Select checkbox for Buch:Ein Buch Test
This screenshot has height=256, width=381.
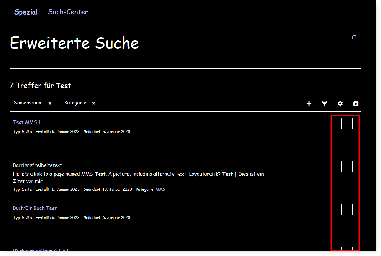coord(347,209)
